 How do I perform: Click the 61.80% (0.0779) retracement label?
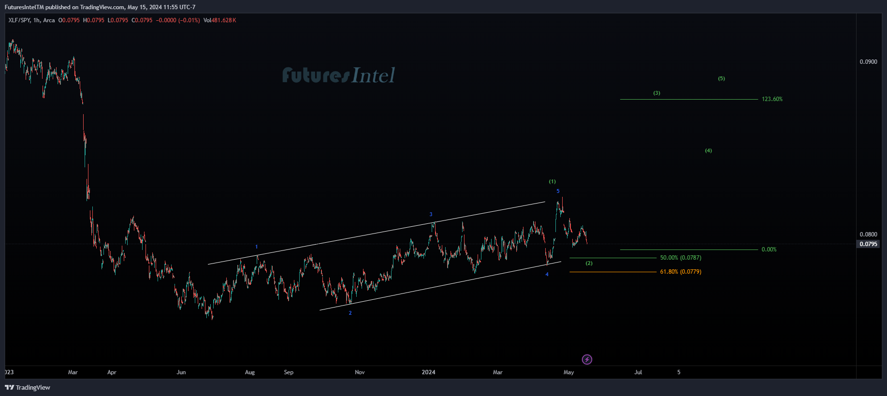(681, 272)
